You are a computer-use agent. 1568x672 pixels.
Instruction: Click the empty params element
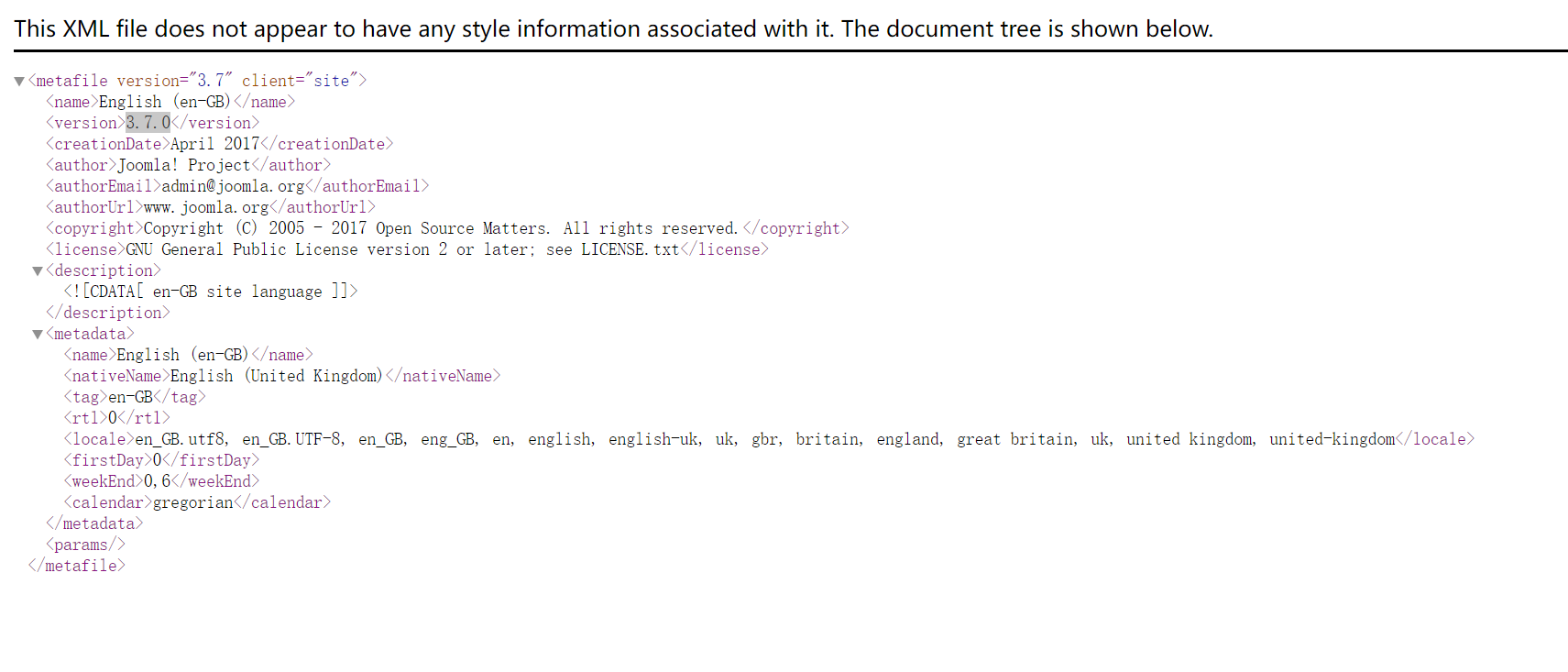[x=85, y=545]
